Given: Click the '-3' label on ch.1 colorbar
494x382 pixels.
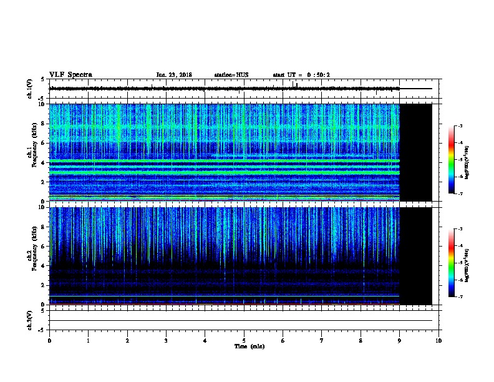Looking at the screenshot, I should click(460, 125).
